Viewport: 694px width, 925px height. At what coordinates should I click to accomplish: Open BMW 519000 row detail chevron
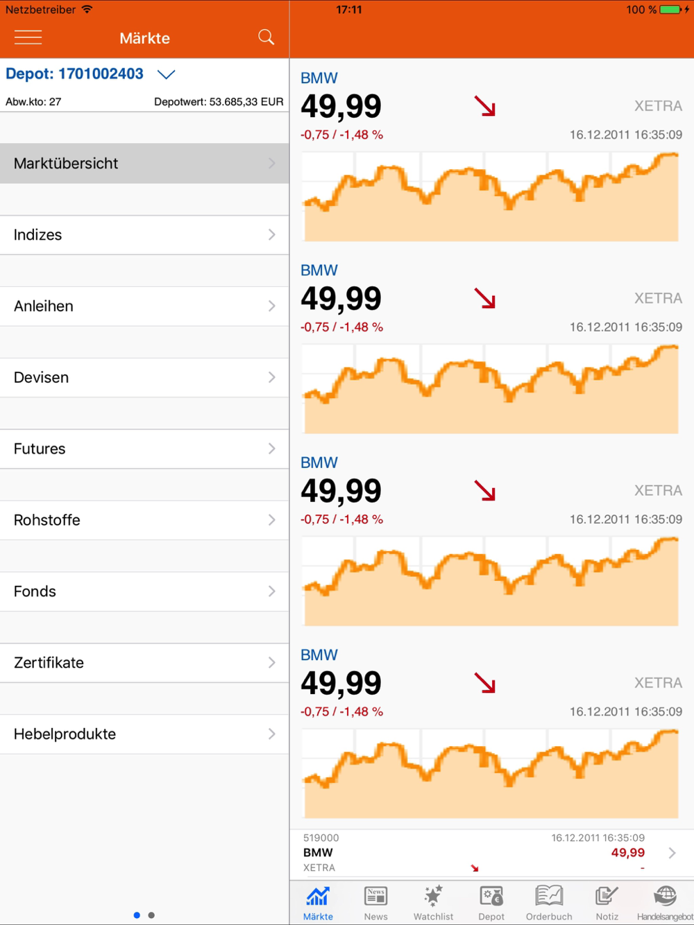pos(672,853)
